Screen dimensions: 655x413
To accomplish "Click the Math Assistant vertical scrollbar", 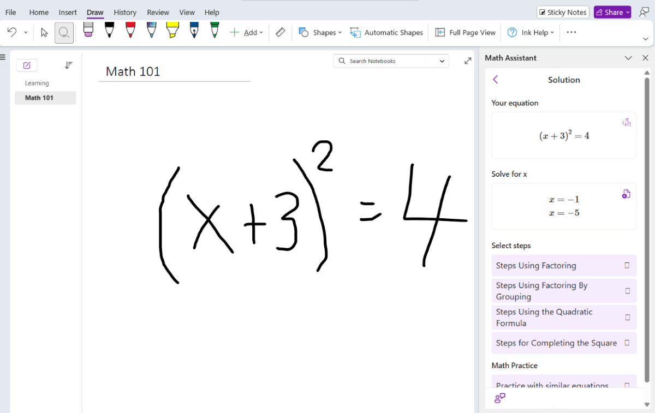I will [647, 229].
